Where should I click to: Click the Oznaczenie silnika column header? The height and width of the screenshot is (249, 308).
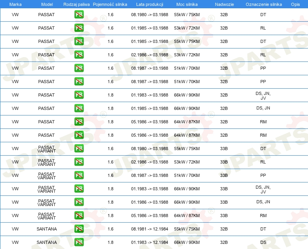tap(264, 4)
